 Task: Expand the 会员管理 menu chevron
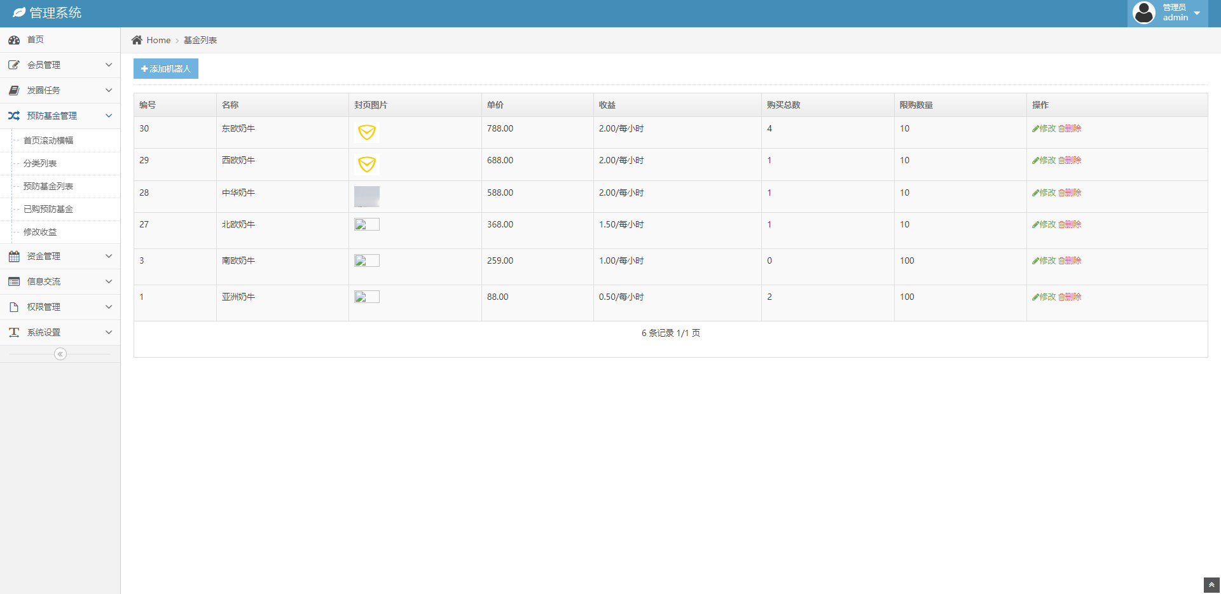coord(109,65)
